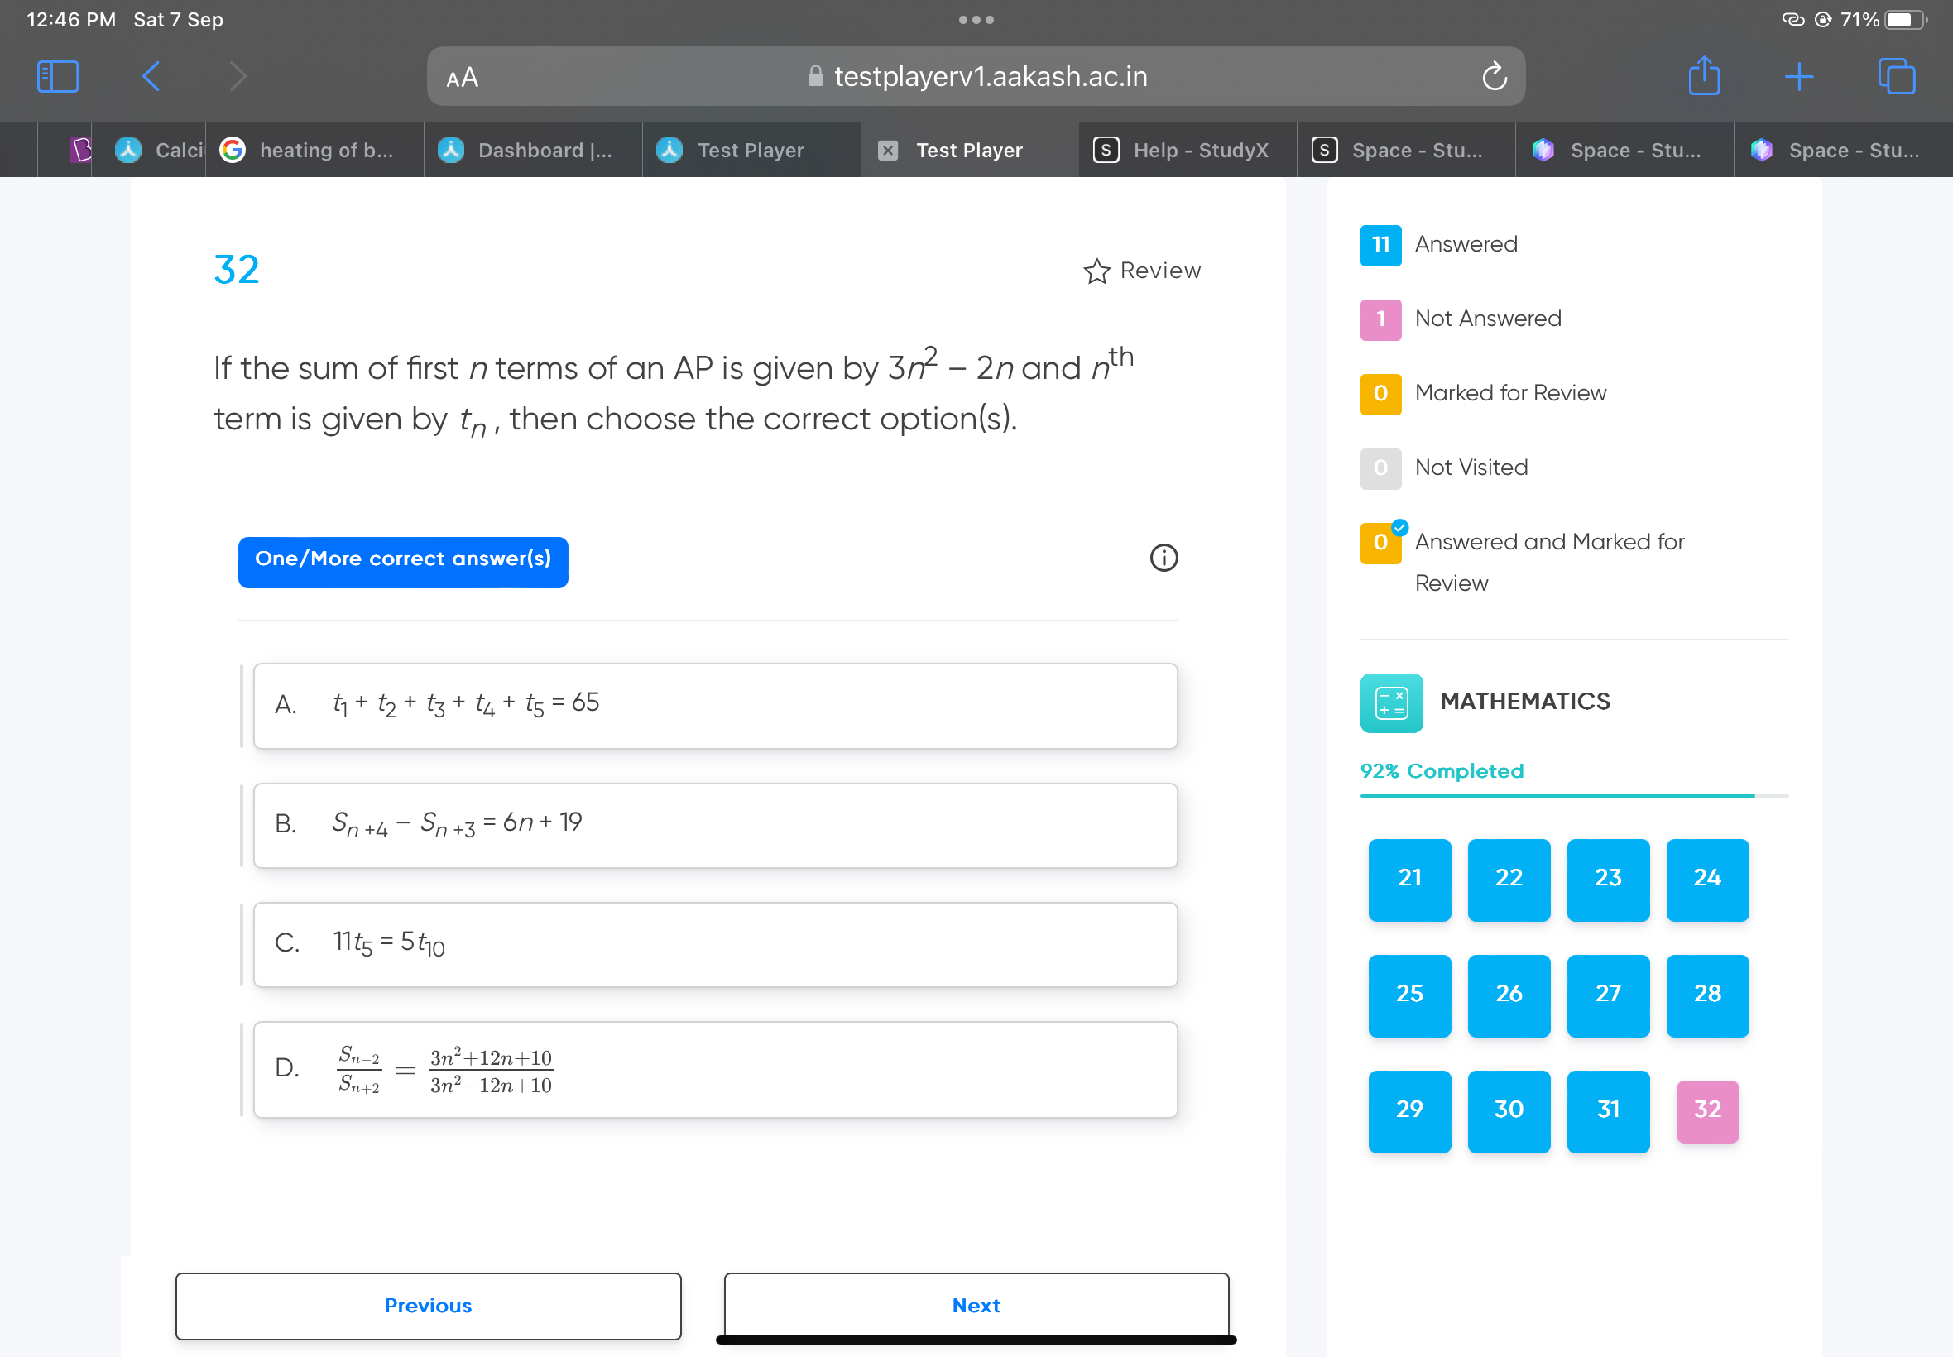1953x1357 pixels.
Task: Go back with the browser back arrow
Action: pos(151,76)
